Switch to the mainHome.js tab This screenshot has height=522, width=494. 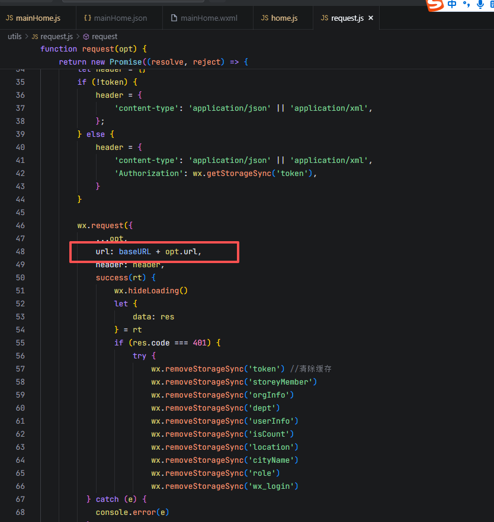point(38,18)
